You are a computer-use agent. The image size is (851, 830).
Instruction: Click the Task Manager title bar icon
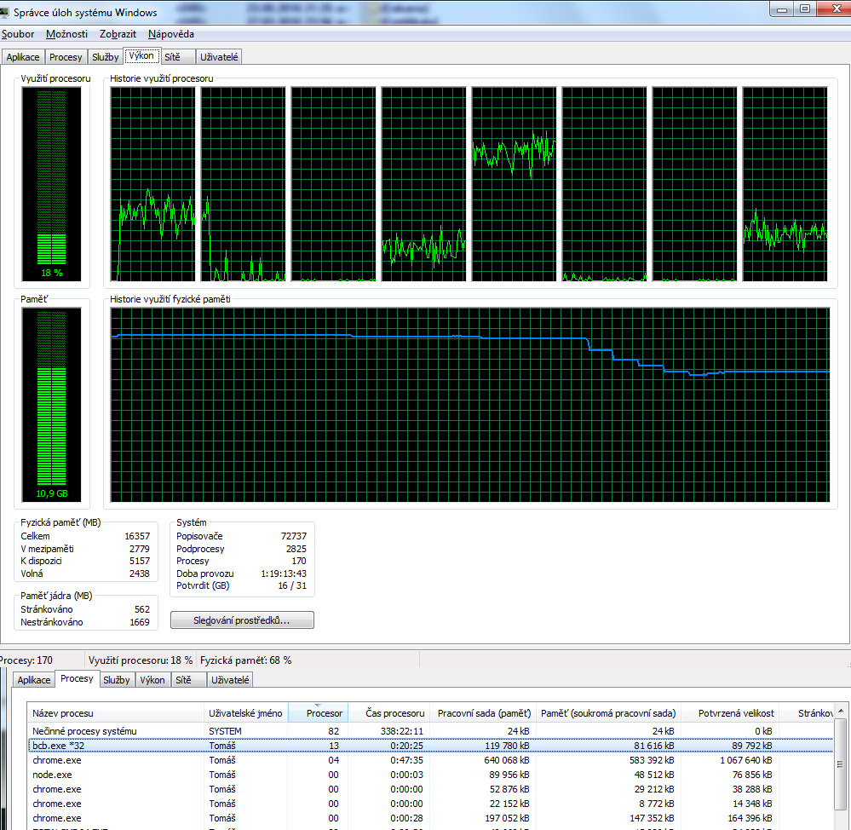pos(6,13)
